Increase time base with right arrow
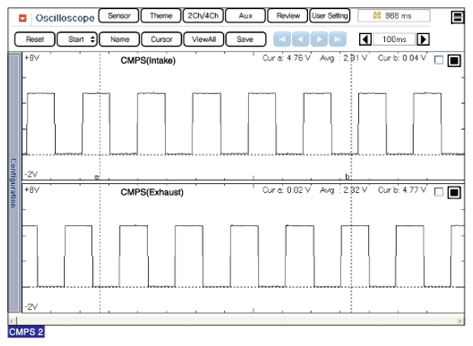Screen dimensions: 473x346 pos(423,40)
